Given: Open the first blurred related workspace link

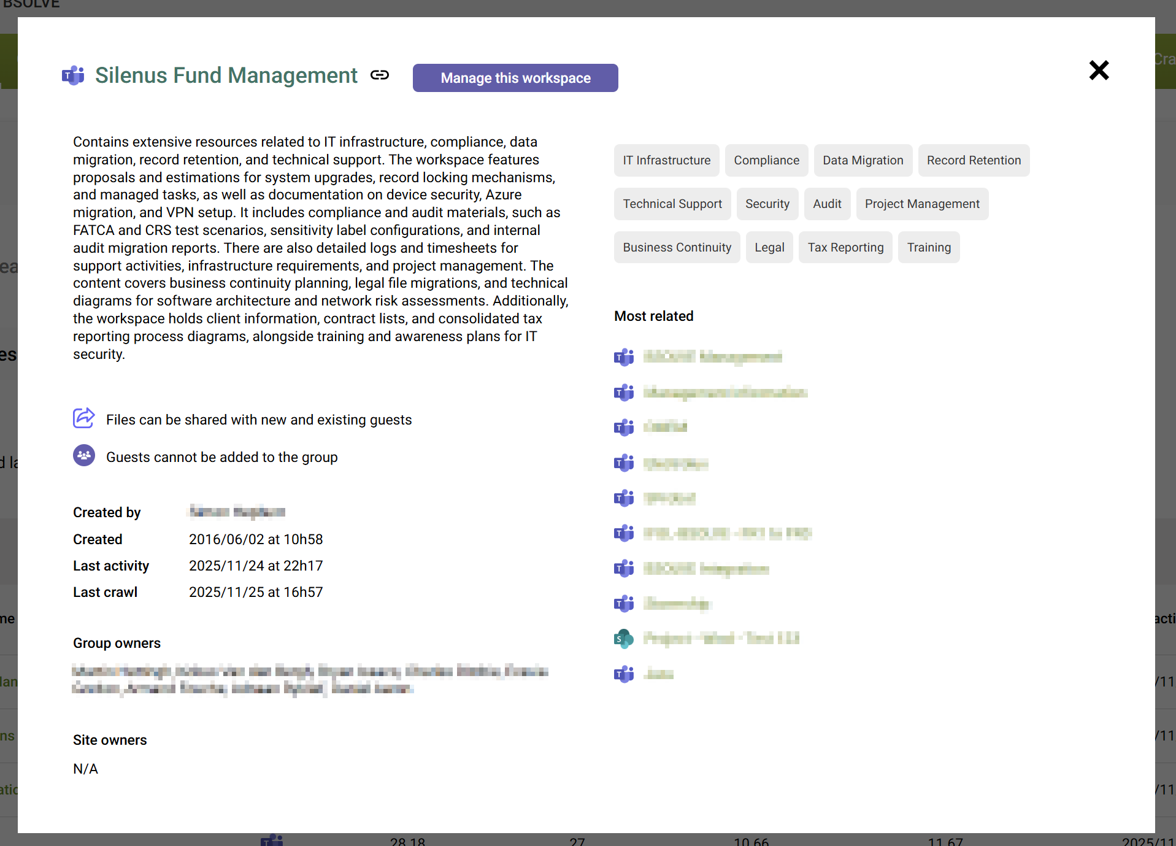Looking at the screenshot, I should tap(713, 357).
